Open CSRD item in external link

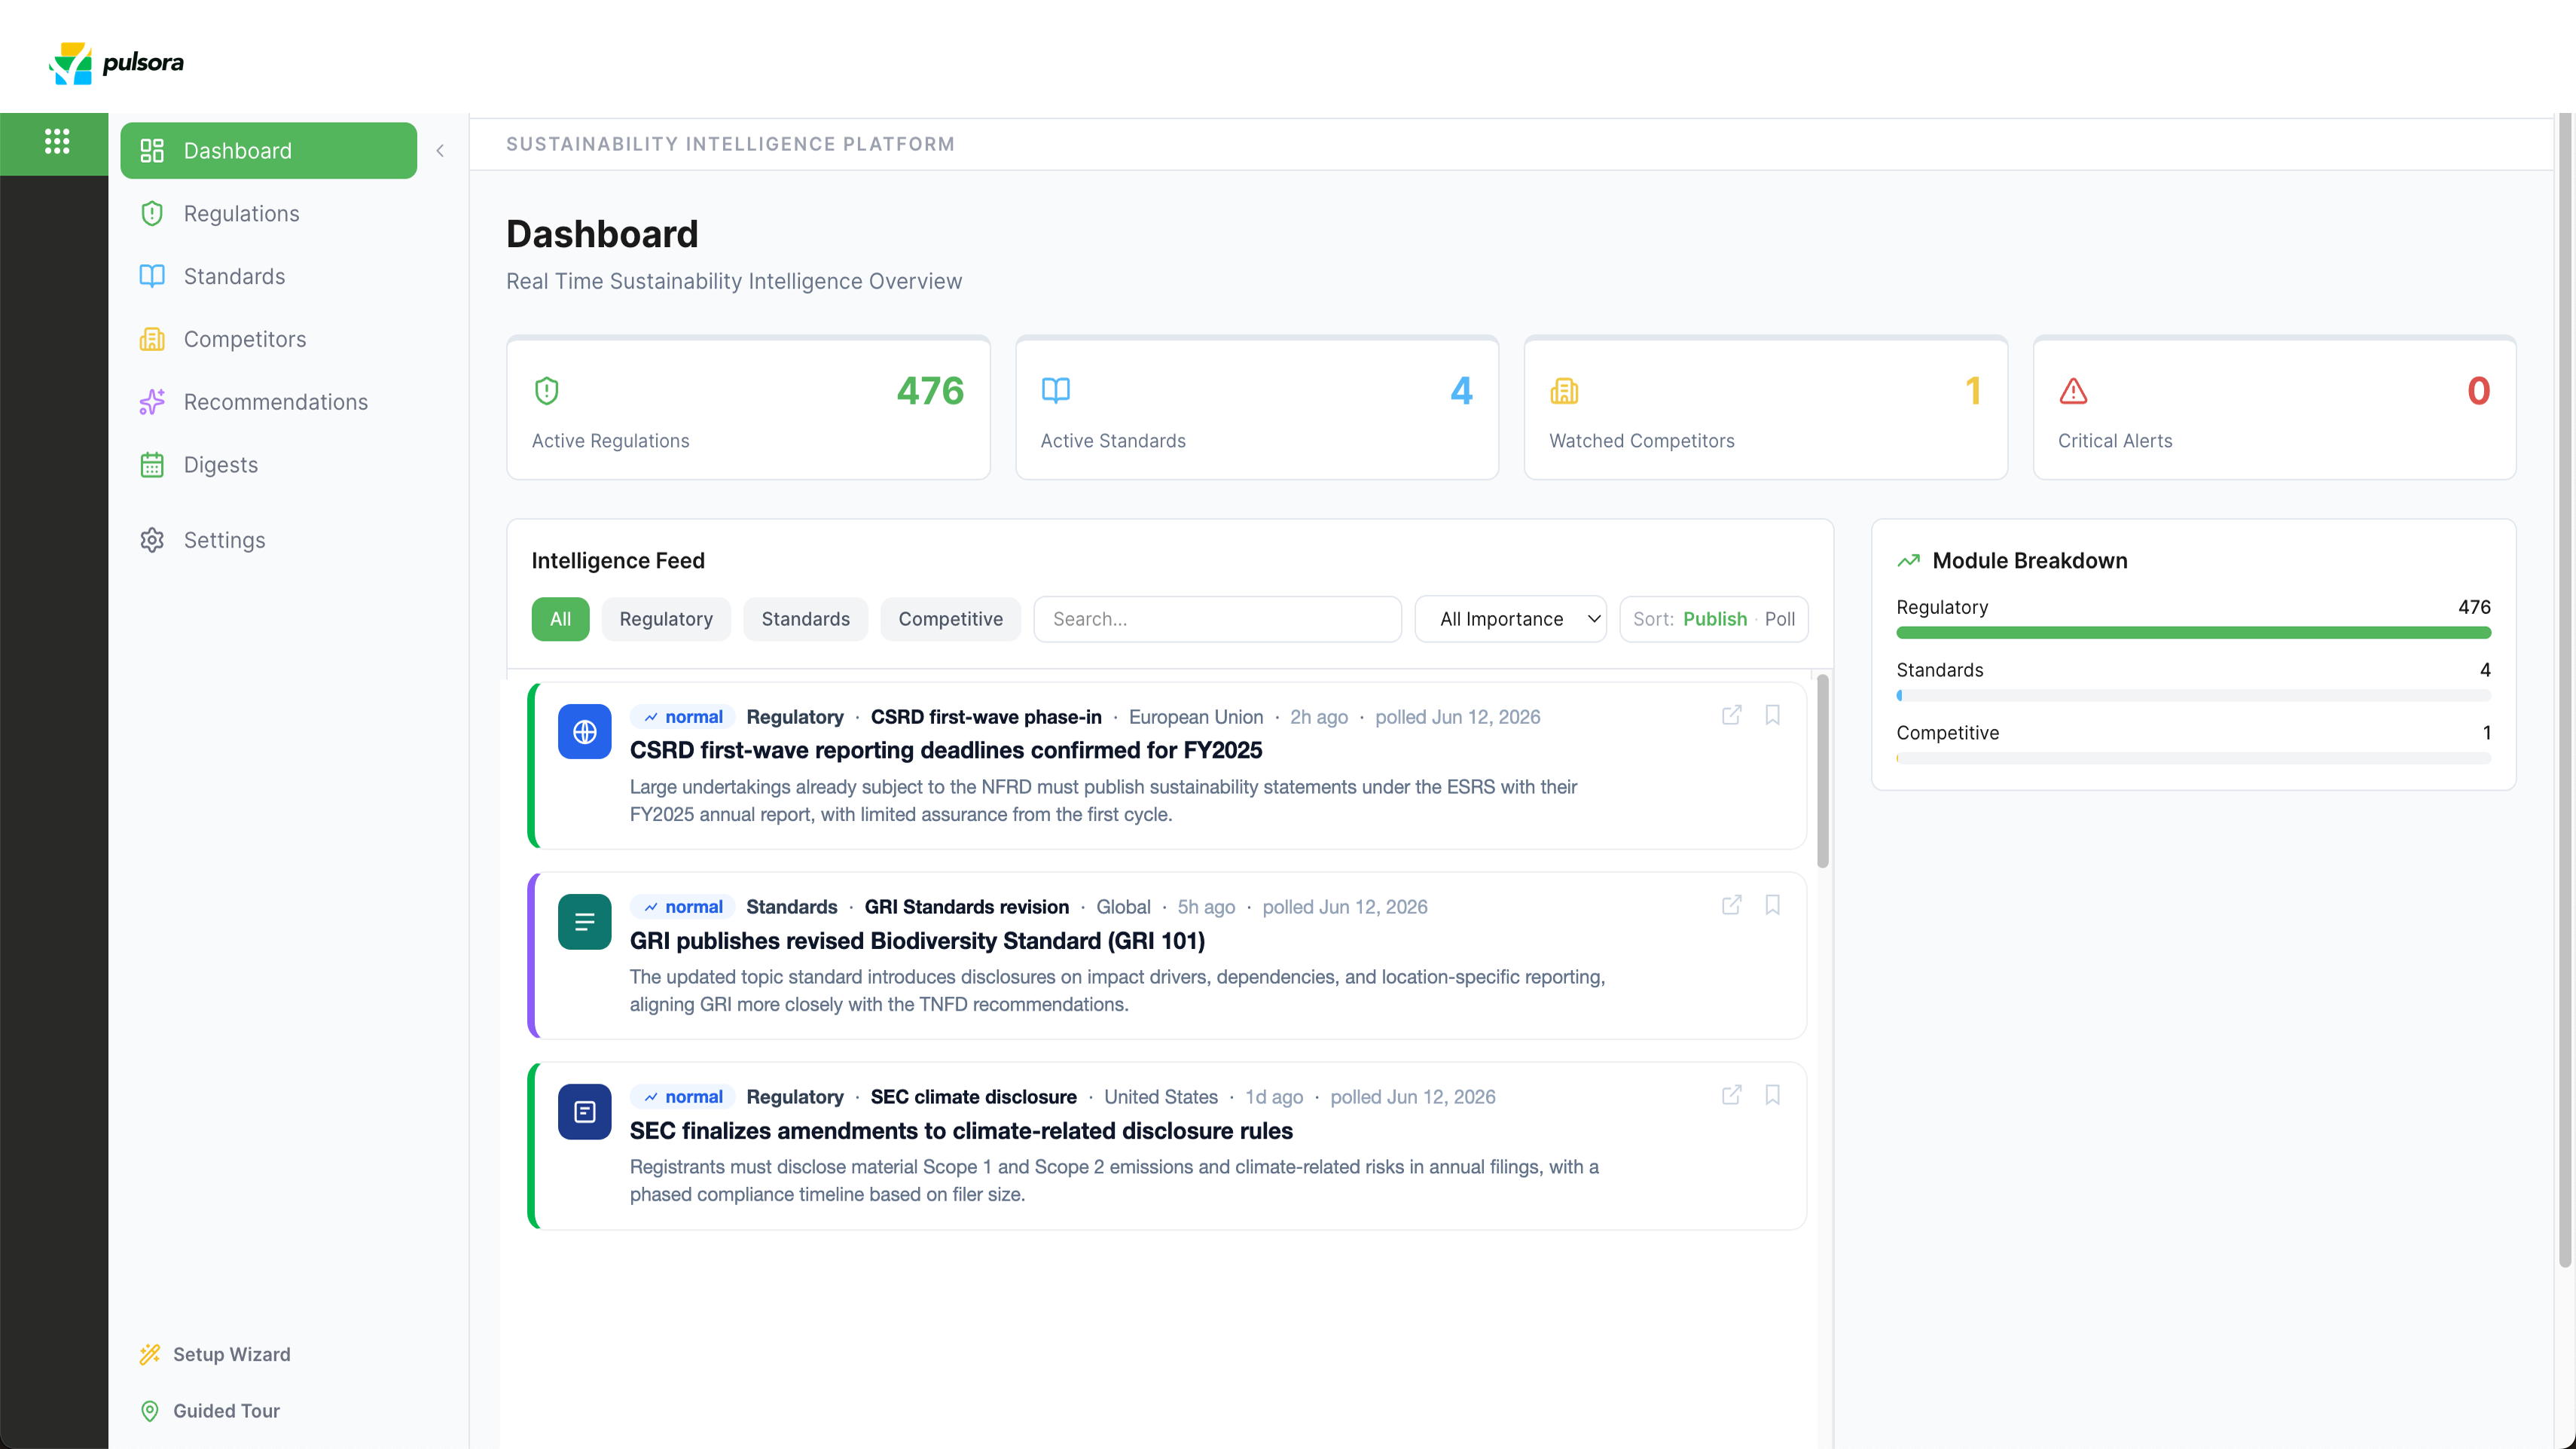click(x=1732, y=715)
